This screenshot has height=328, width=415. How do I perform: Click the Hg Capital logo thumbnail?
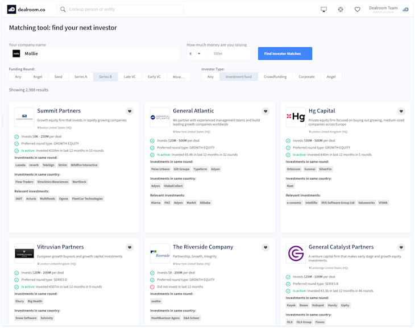coord(296,117)
